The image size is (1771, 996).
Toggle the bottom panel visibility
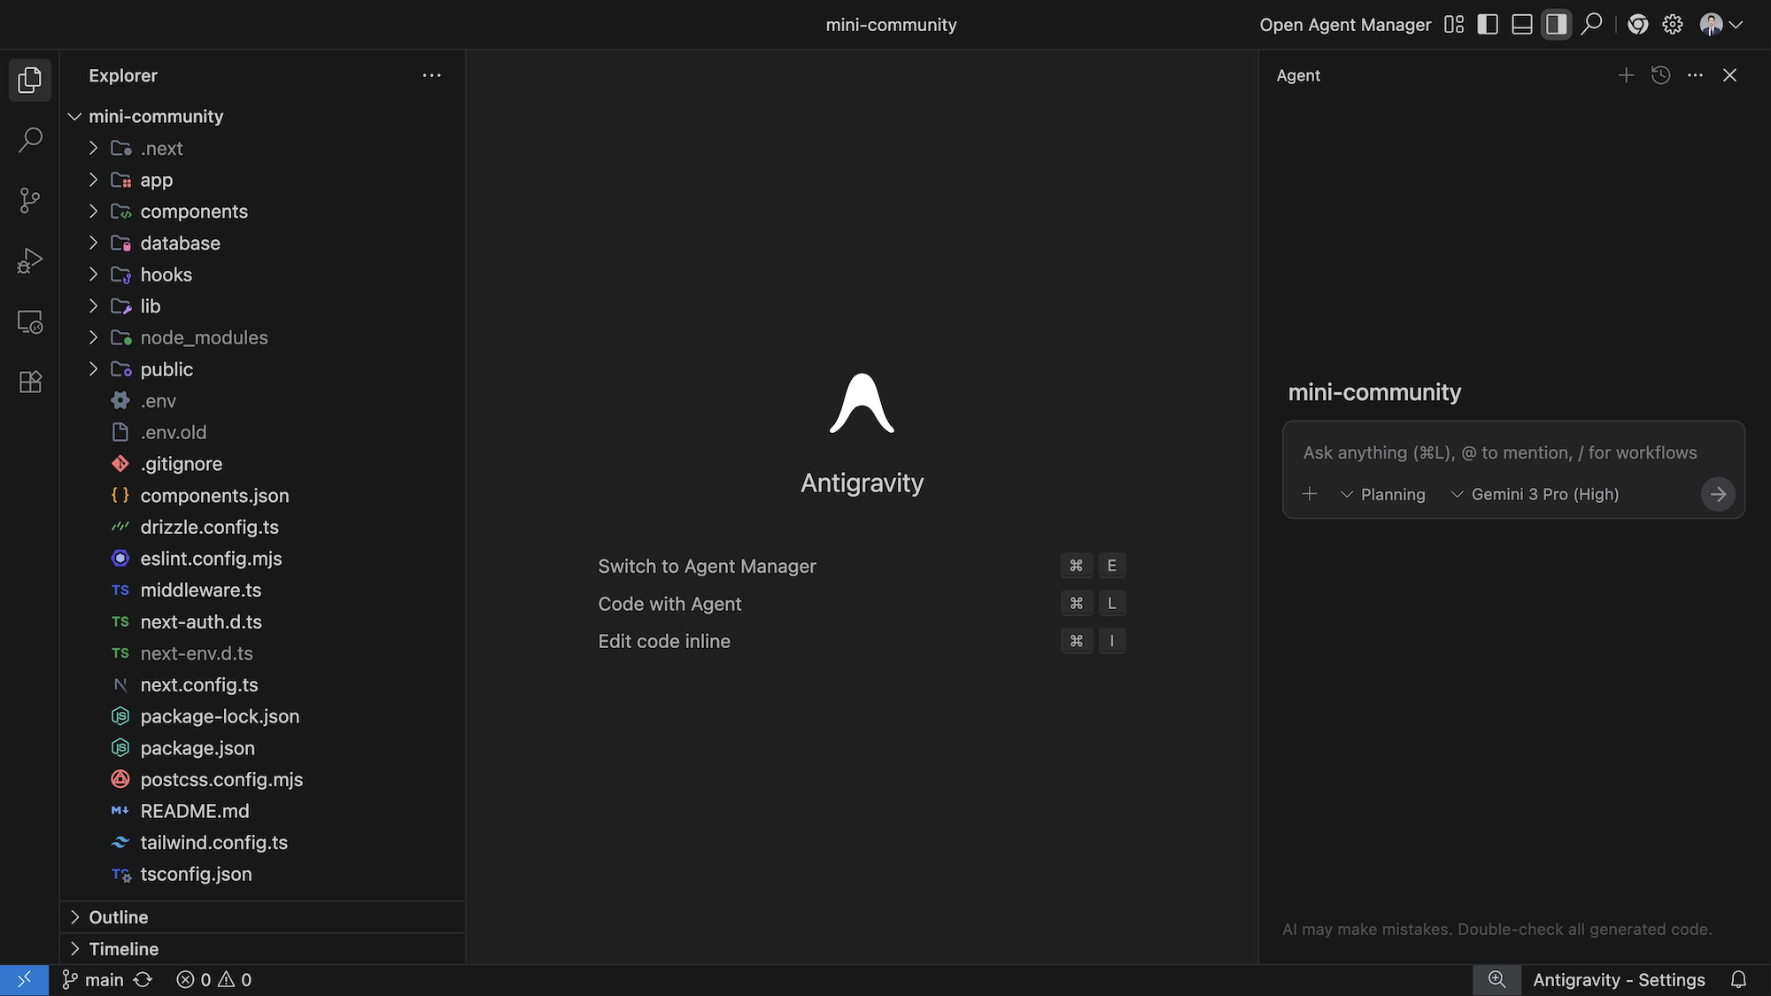click(1521, 24)
